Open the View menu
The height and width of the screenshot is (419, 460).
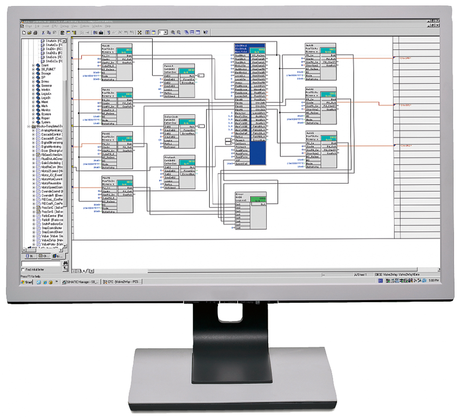point(75,26)
